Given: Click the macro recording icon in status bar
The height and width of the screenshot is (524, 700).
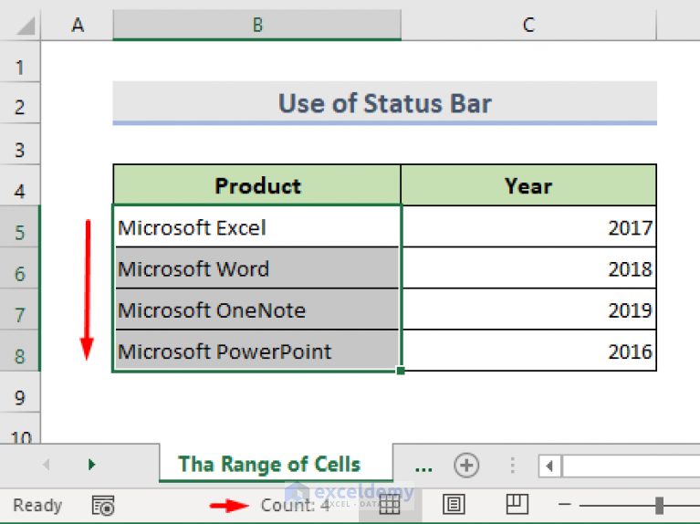Looking at the screenshot, I should (103, 506).
